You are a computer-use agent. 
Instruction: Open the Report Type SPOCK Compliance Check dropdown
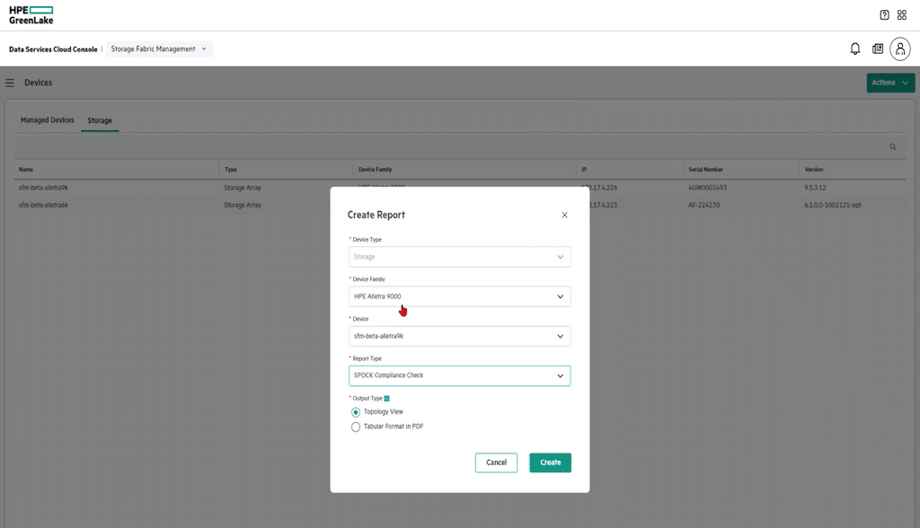459,375
